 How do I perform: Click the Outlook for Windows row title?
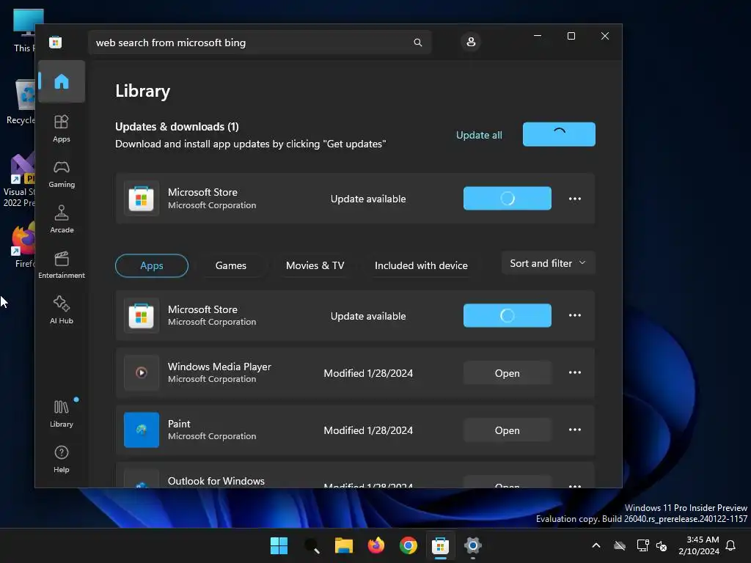(216, 481)
